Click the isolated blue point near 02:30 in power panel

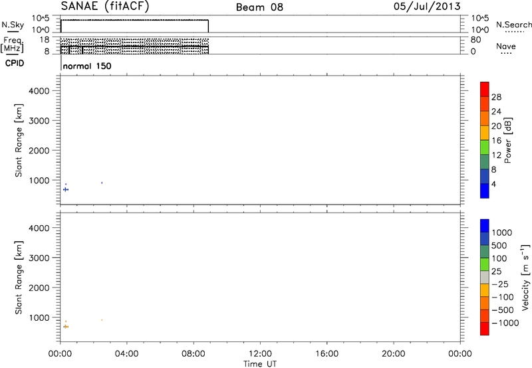click(102, 183)
